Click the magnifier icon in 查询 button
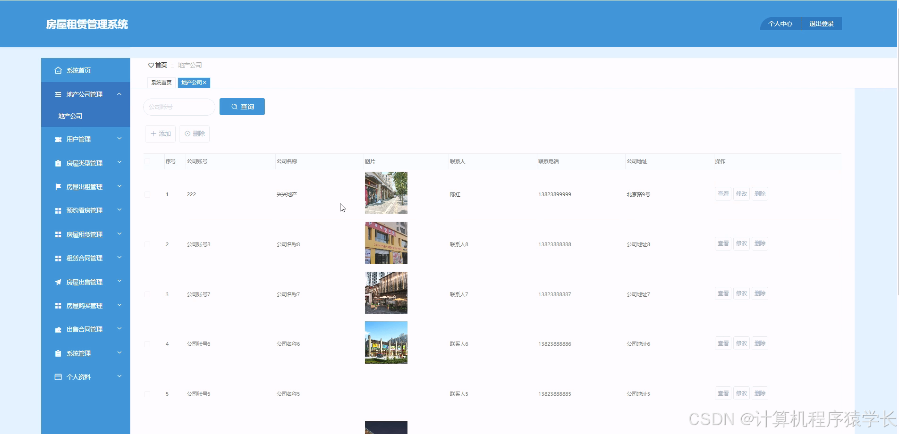Screen dimensions: 899x434 click(x=234, y=107)
